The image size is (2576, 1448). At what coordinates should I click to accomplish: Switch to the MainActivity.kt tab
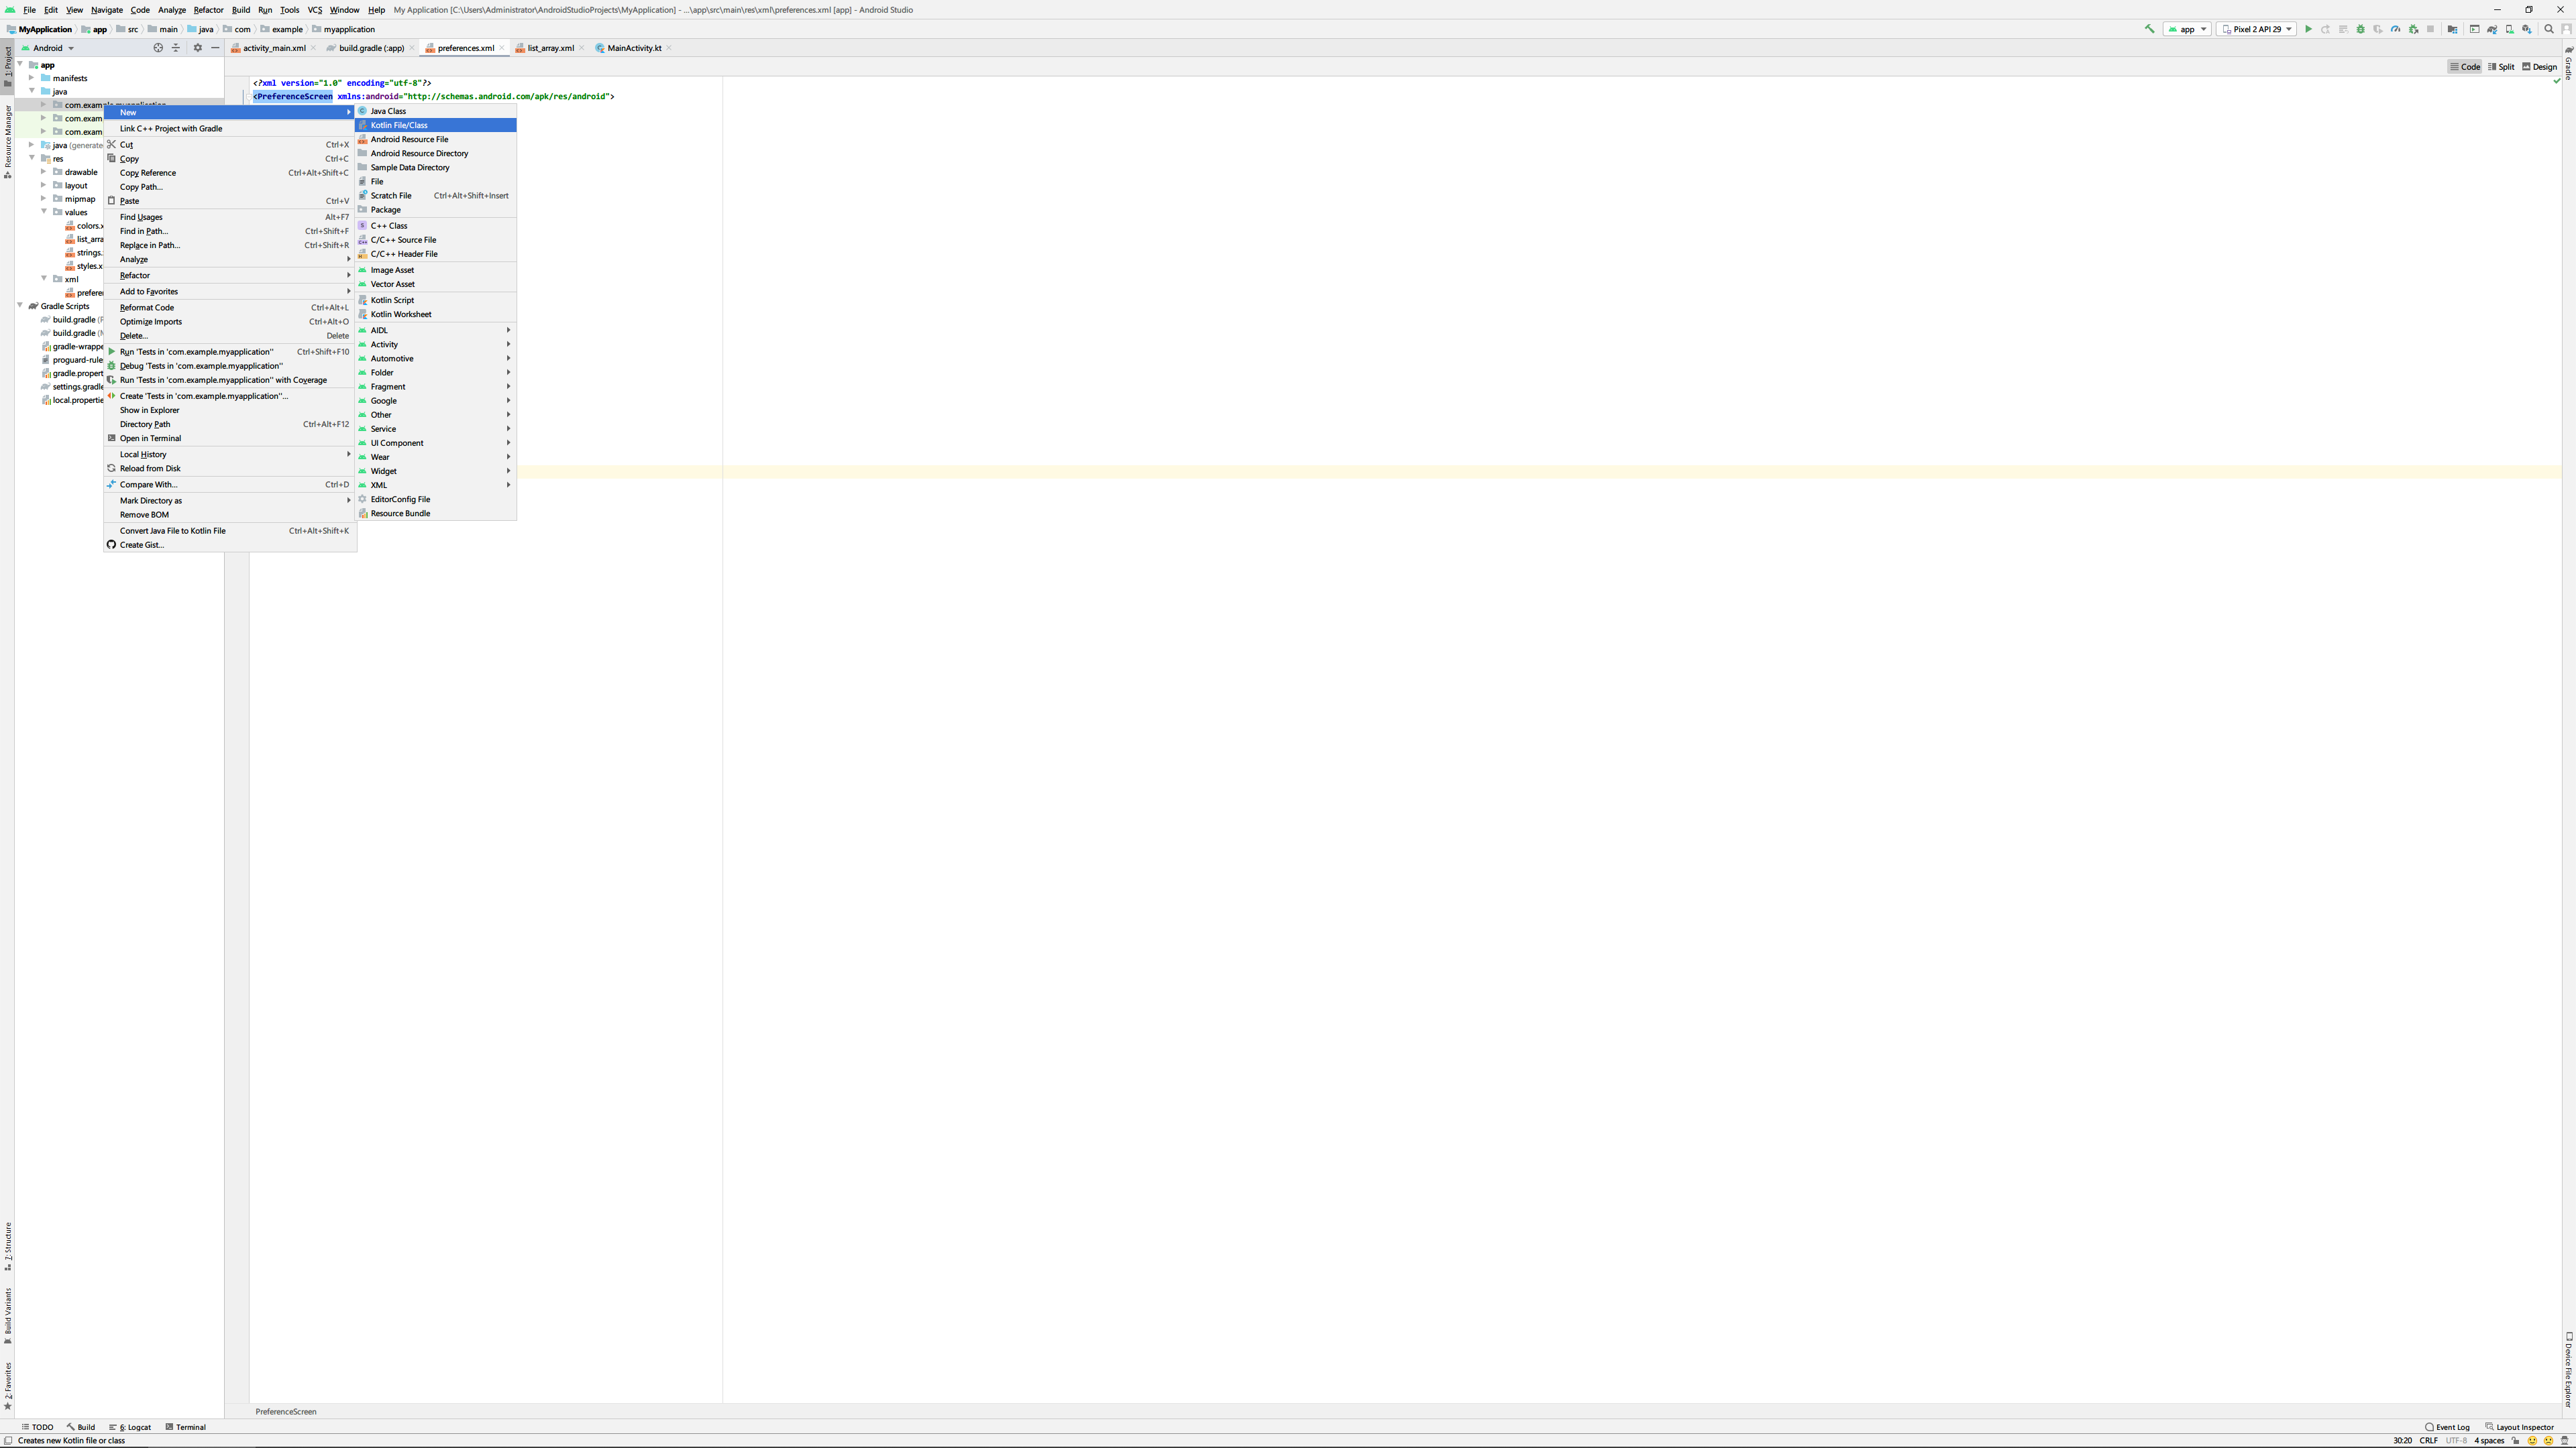tap(634, 48)
